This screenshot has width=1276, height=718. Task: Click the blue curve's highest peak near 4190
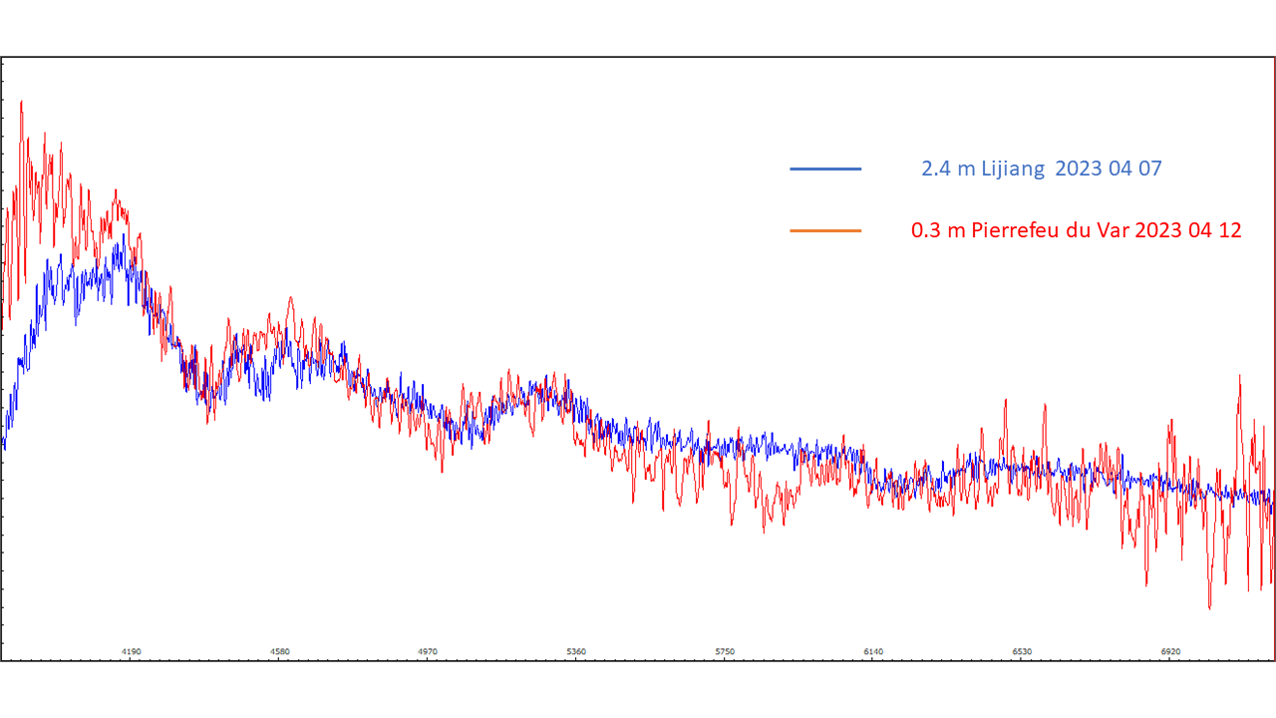click(124, 236)
